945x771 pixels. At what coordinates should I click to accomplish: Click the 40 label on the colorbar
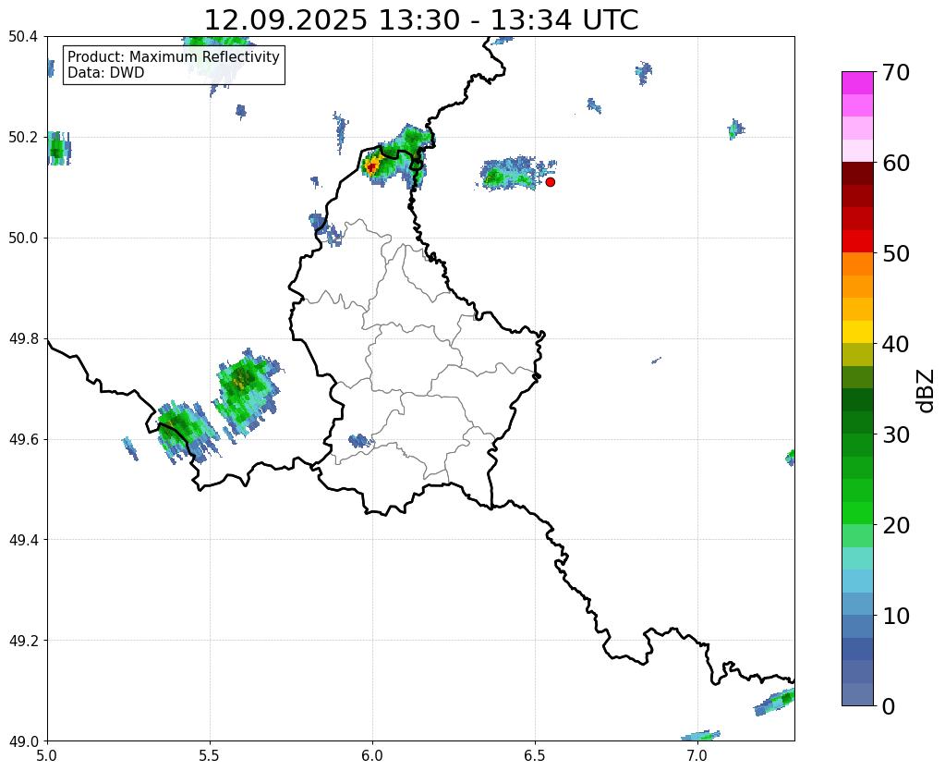click(x=896, y=344)
